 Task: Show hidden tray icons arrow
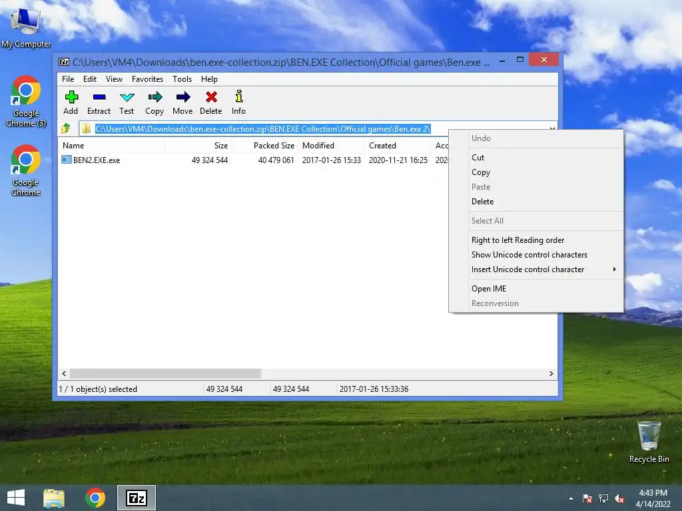pyautogui.click(x=571, y=498)
